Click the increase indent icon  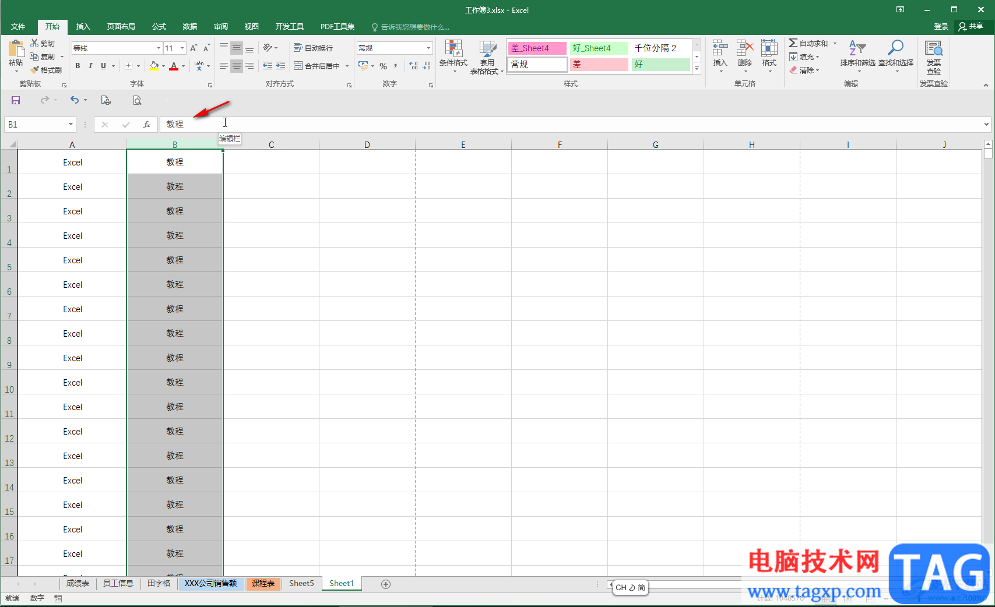click(280, 66)
